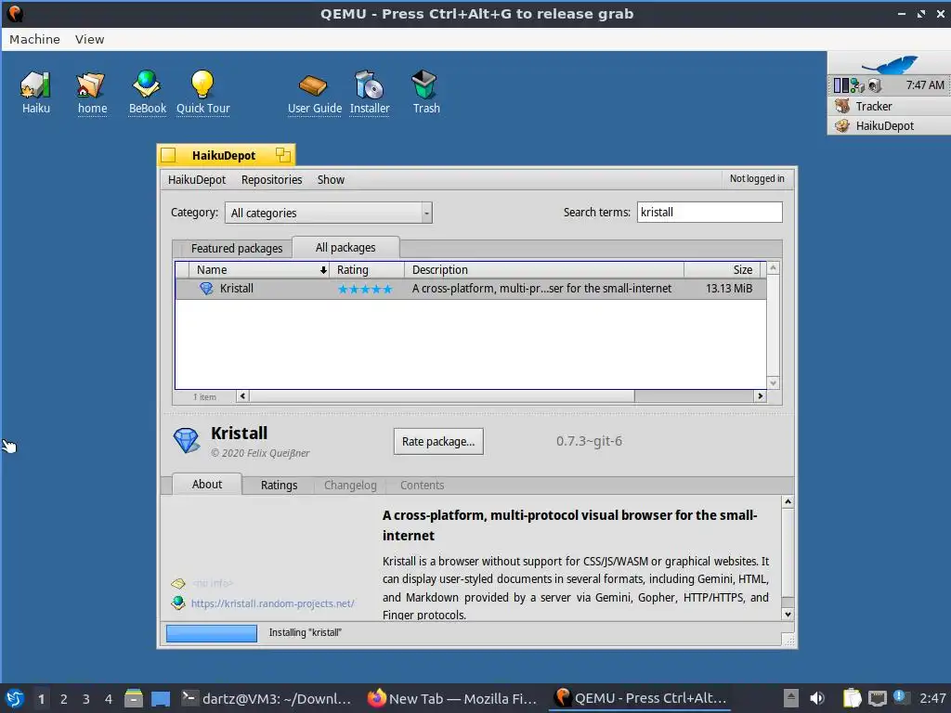
Task: Select the About tab
Action: pyautogui.click(x=207, y=484)
